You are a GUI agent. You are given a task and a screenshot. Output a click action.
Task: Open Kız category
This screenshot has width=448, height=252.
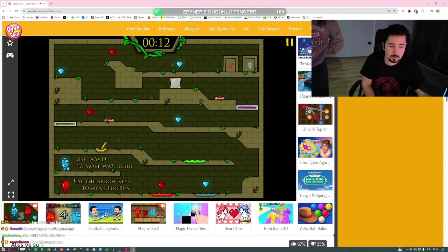(246, 29)
